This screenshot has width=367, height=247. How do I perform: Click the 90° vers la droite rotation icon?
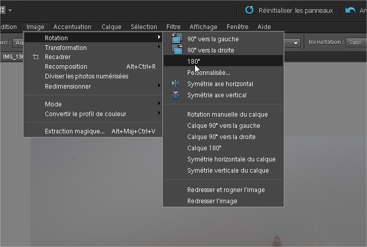[177, 49]
